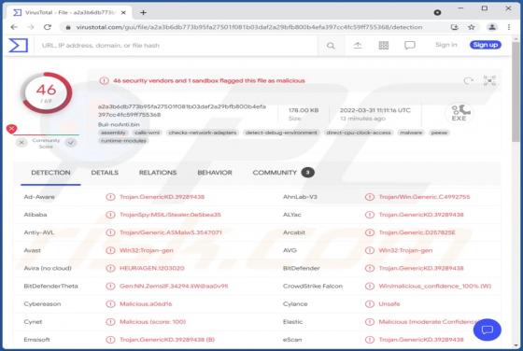
Task: Click the Avira HEUR/AGEN result
Action: 151,268
